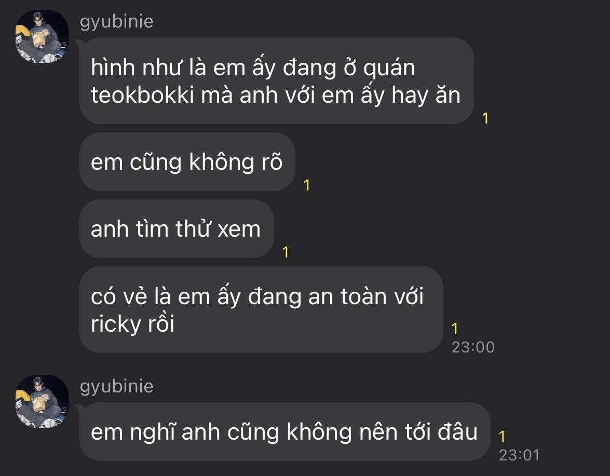Select the "em cũng không rõ" message bubble
The height and width of the screenshot is (476, 610).
187,162
